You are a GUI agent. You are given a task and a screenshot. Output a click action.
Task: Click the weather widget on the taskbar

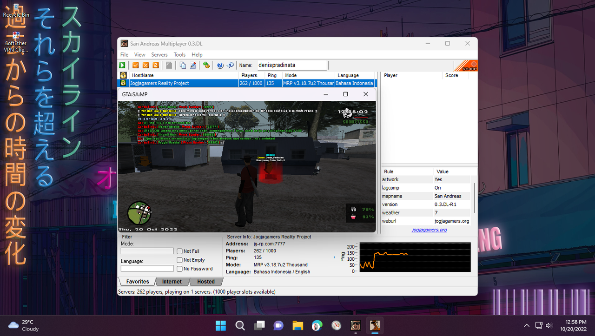(x=23, y=325)
